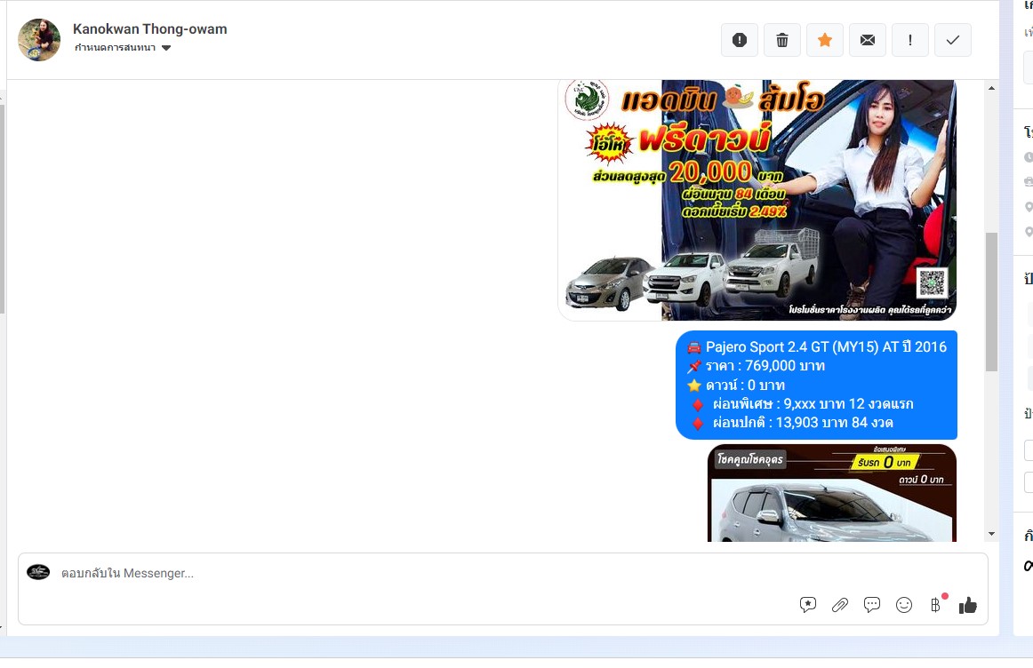Attach a file with paperclip icon
Image resolution: width=1033 pixels, height=668 pixels.
point(840,605)
